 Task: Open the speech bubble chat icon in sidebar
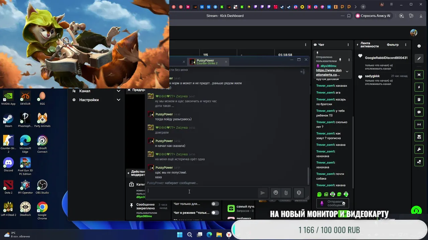(419, 112)
